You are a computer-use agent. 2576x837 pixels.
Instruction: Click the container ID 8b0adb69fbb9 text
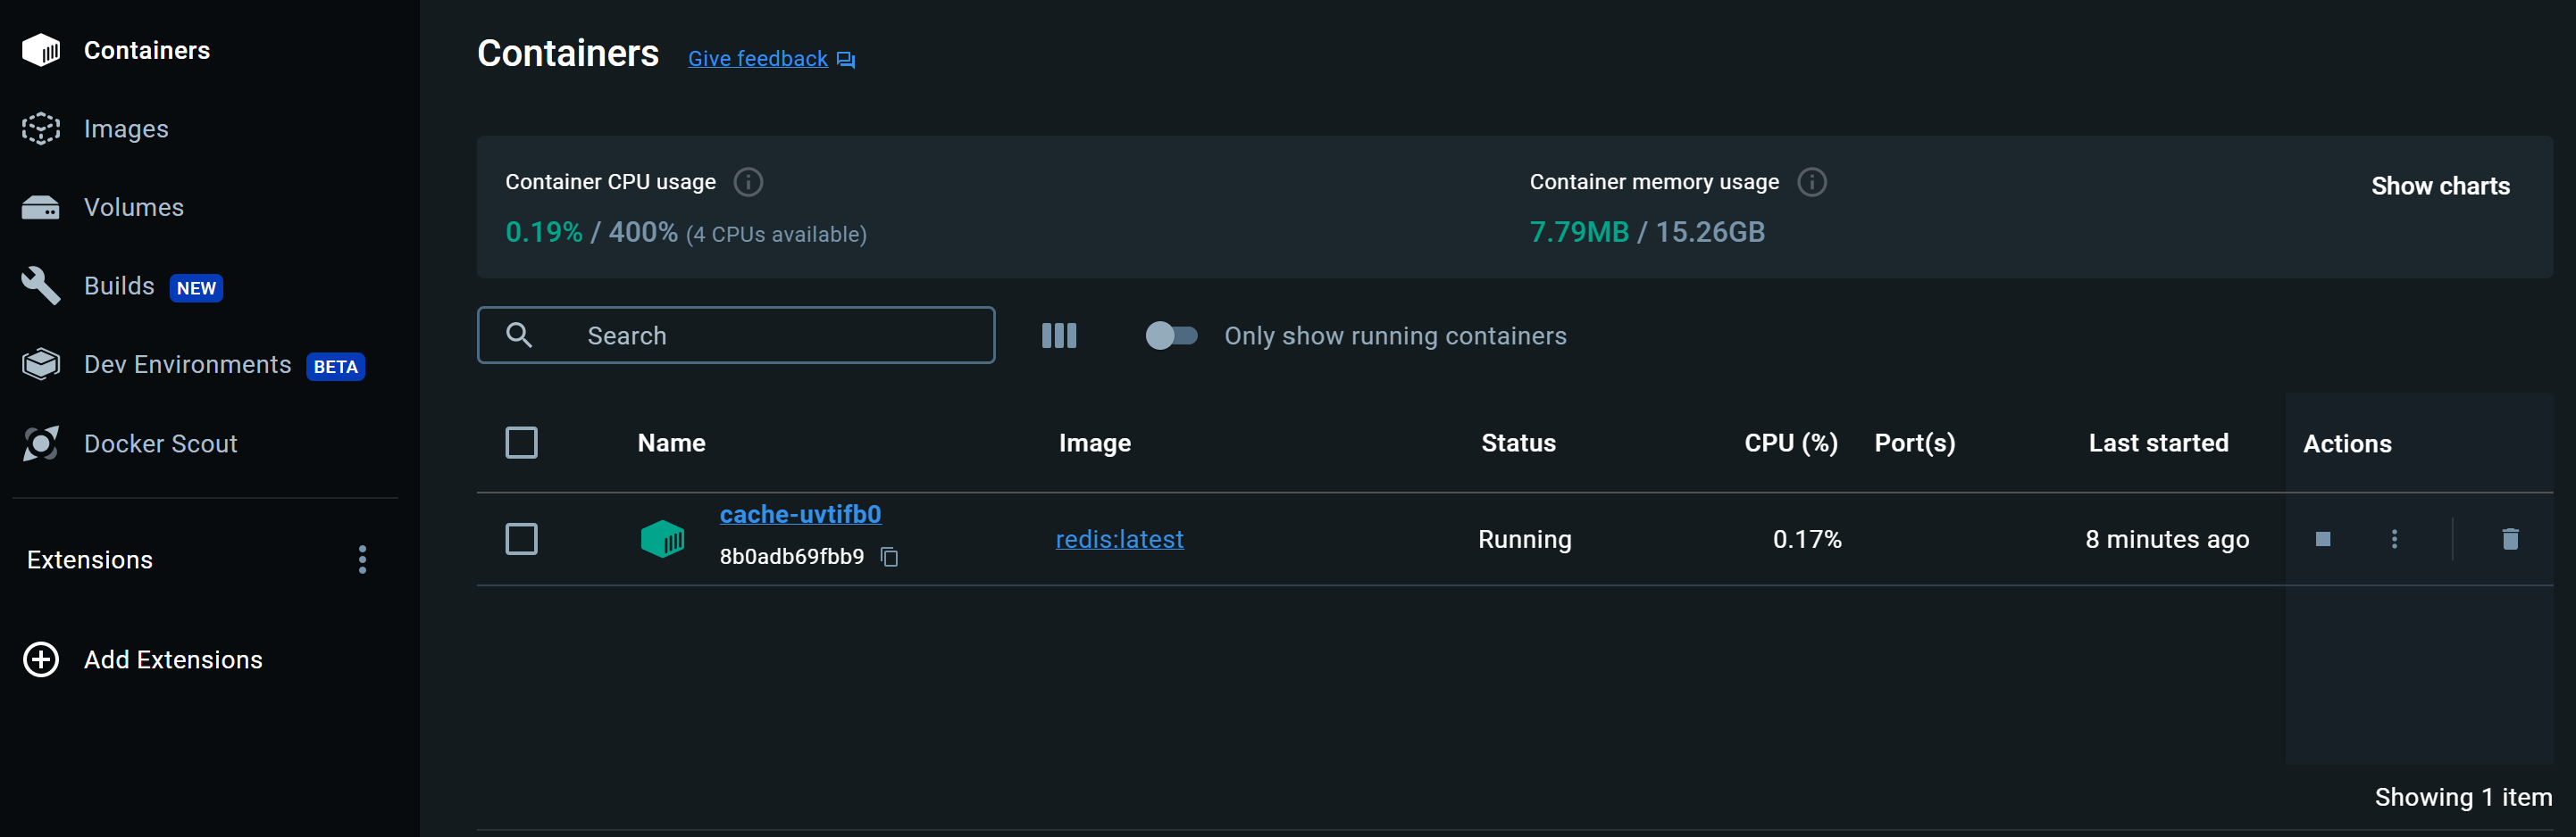[x=792, y=556]
